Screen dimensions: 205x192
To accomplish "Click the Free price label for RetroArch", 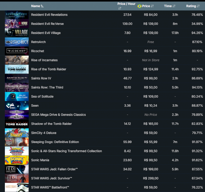I will coord(151,42).
